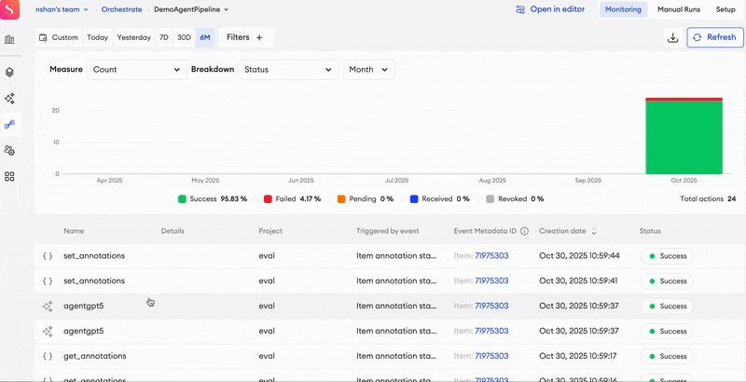Click get_annotations name in 10:59:17 row
Image resolution: width=746 pixels, height=382 pixels.
click(95, 356)
